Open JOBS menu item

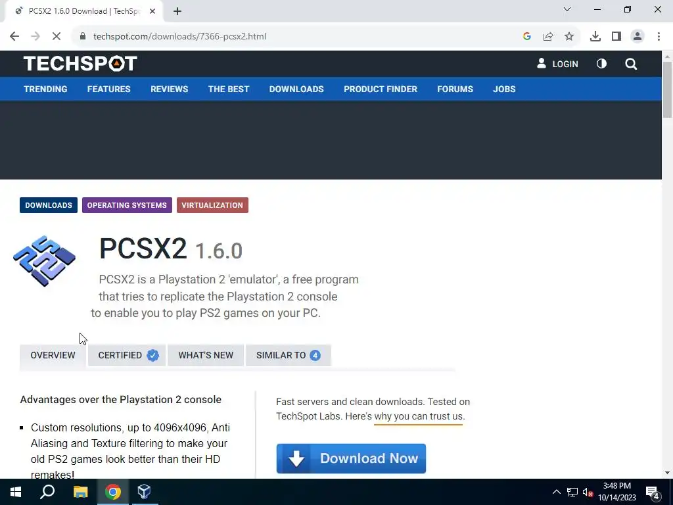(504, 89)
